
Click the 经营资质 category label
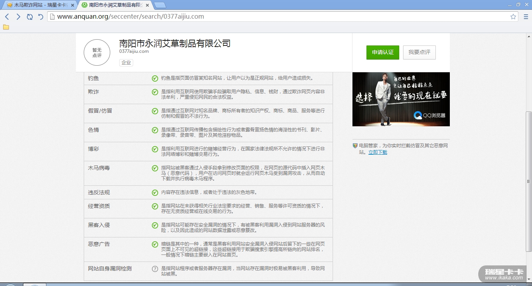coord(99,206)
